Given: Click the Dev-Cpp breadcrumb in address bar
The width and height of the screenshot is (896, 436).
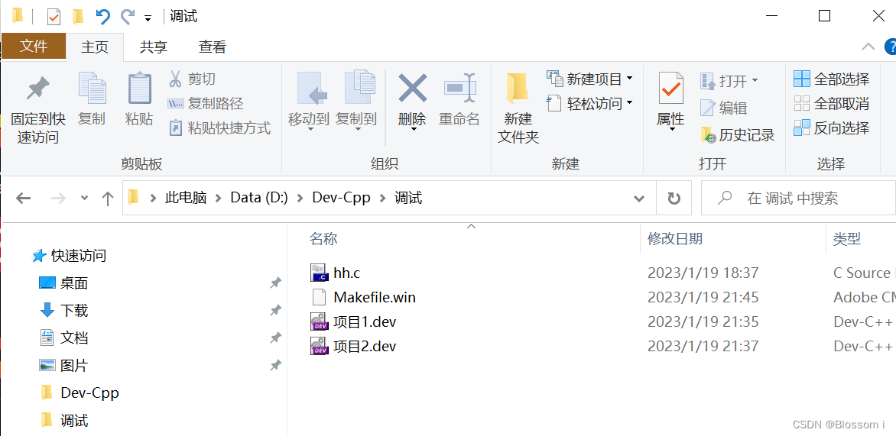Looking at the screenshot, I should click(x=341, y=198).
